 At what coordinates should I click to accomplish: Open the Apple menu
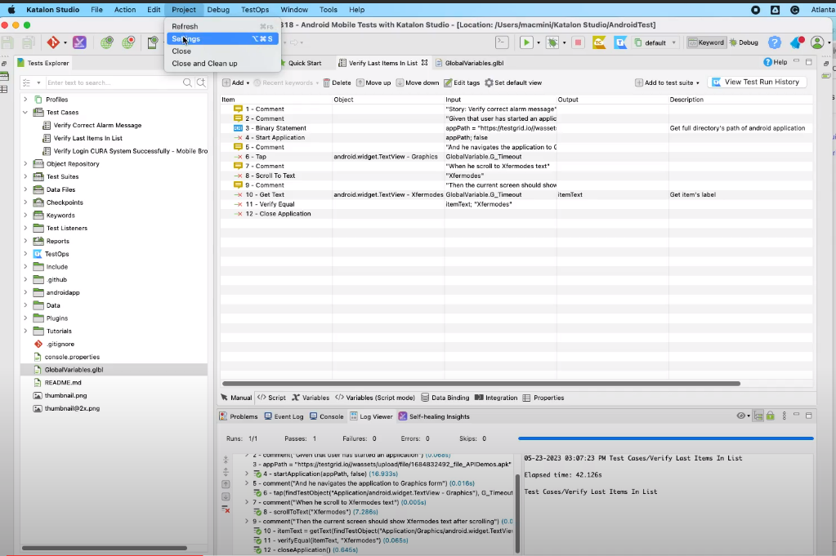(x=11, y=10)
